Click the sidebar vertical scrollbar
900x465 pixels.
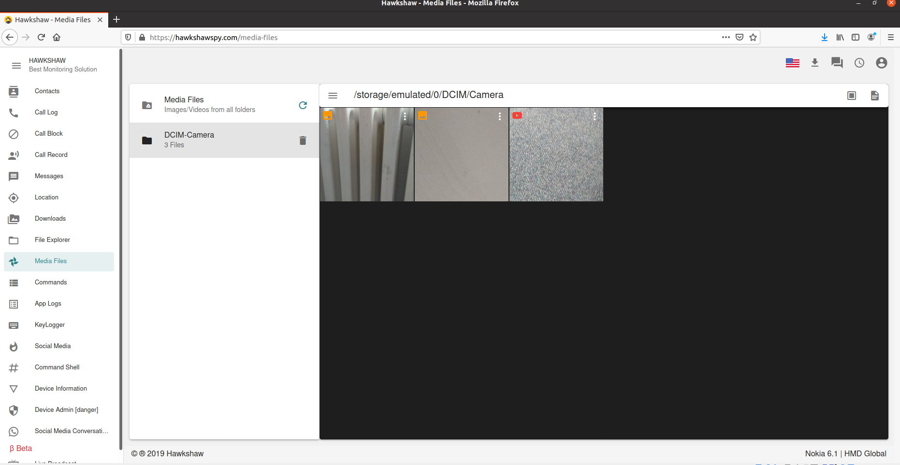(x=120, y=249)
